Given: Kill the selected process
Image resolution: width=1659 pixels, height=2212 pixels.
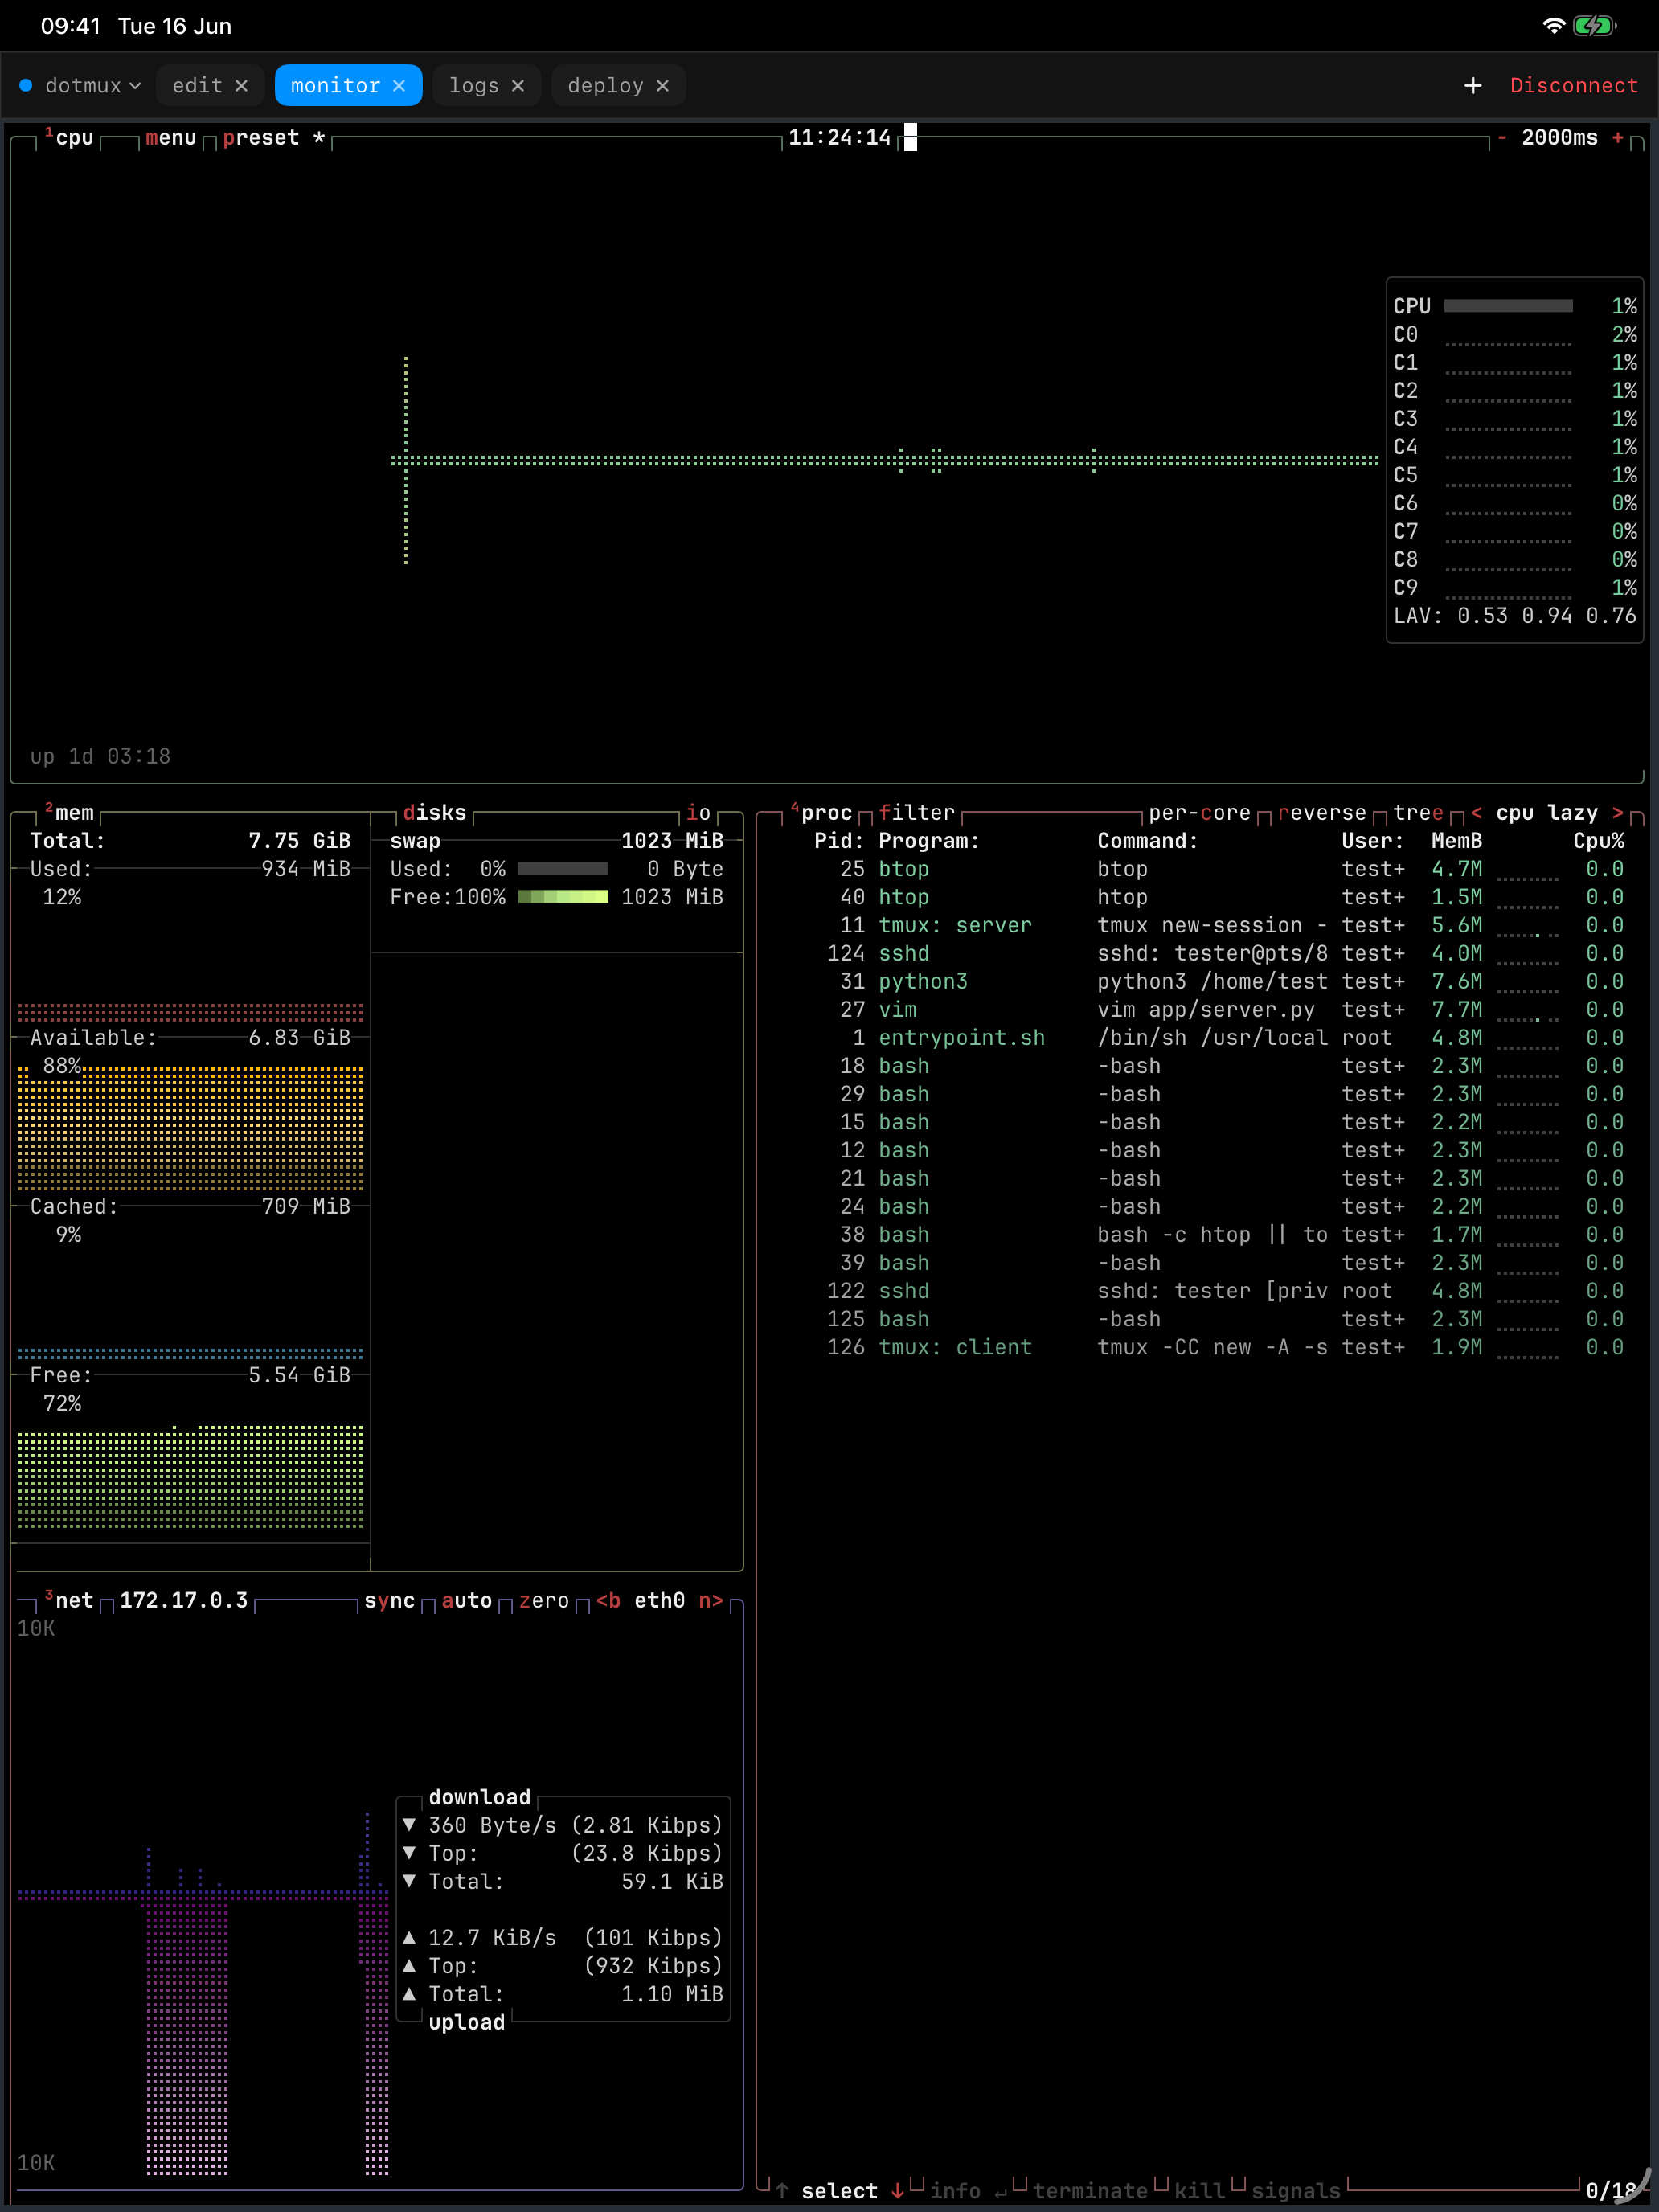Looking at the screenshot, I should pos(1199,2190).
